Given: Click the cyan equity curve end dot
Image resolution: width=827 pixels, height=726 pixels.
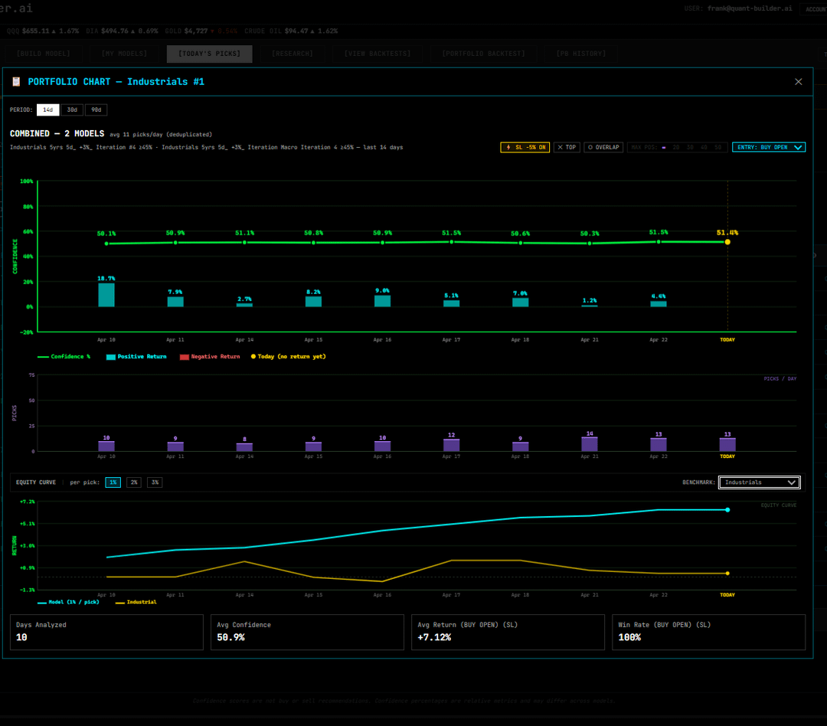Looking at the screenshot, I should 727,509.
